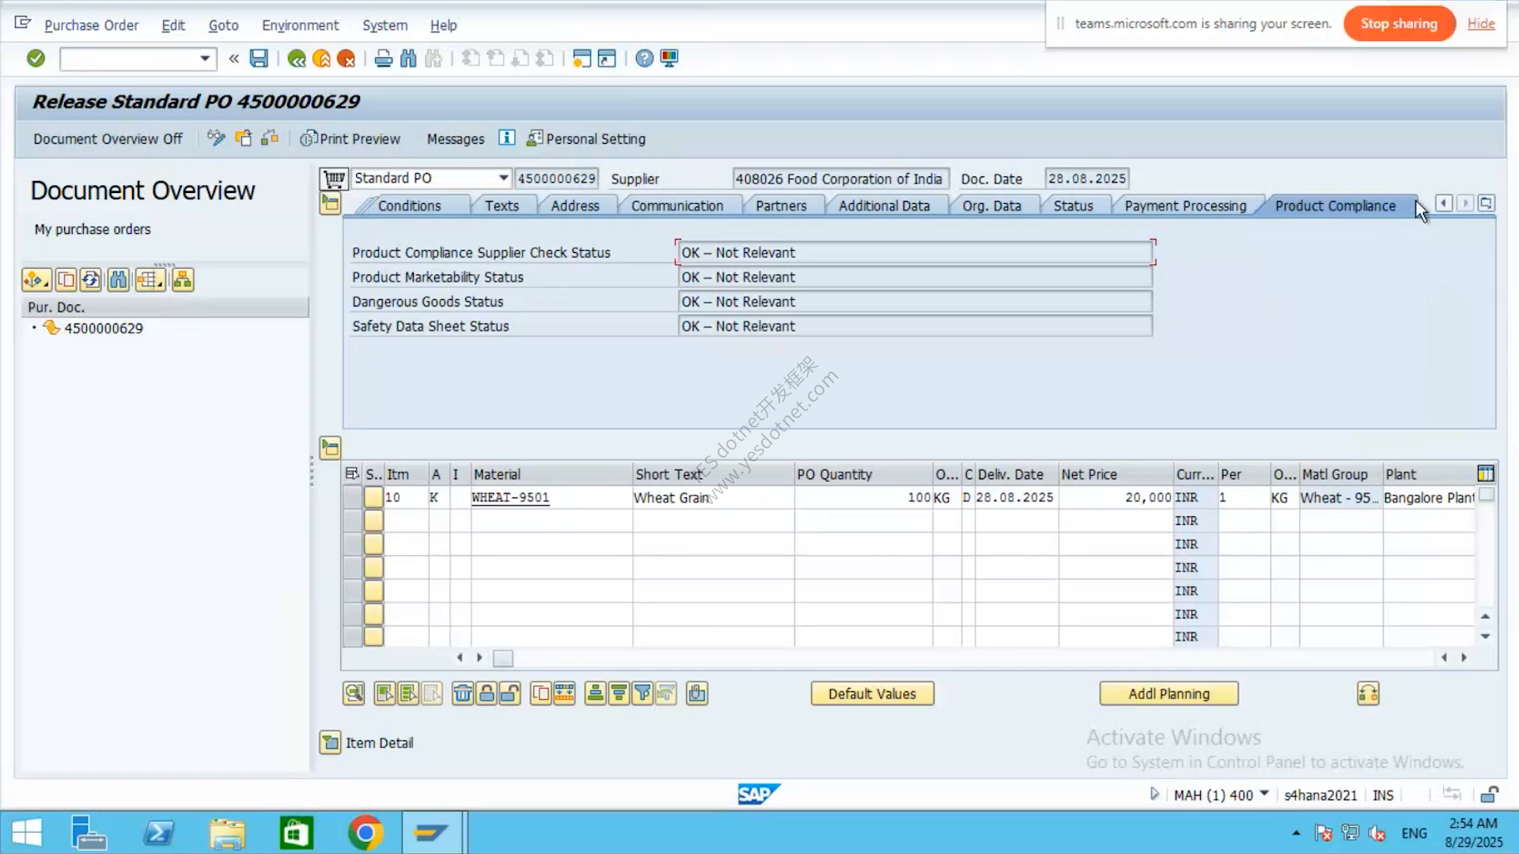Image resolution: width=1519 pixels, height=854 pixels.
Task: Open the command field dropdown arrow
Action: click(x=205, y=59)
